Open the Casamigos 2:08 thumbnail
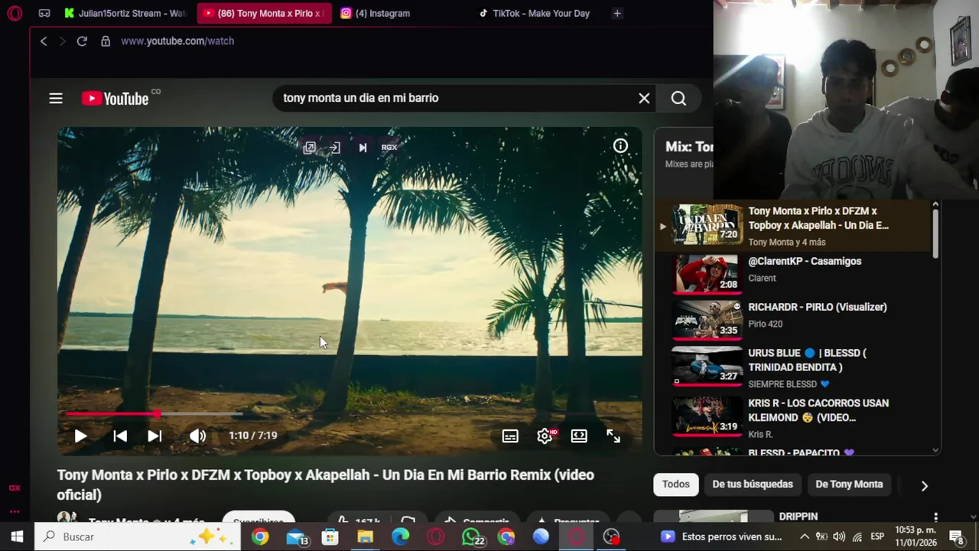This screenshot has height=551, width=979. (707, 274)
